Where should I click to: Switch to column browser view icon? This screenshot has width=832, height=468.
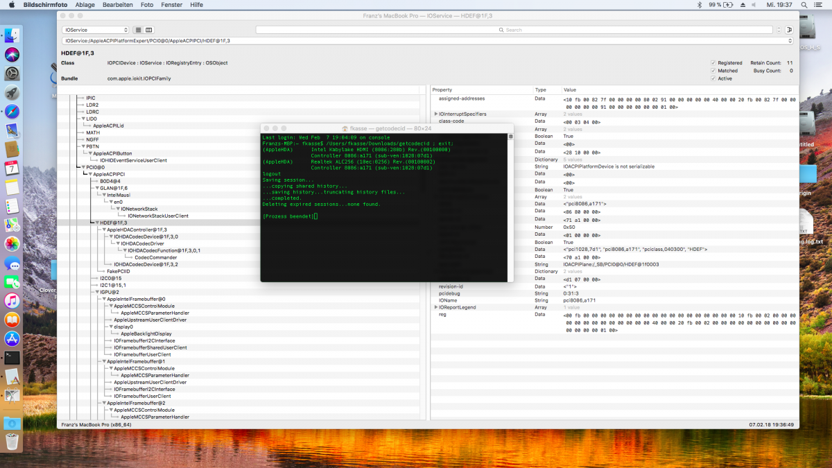pos(149,30)
